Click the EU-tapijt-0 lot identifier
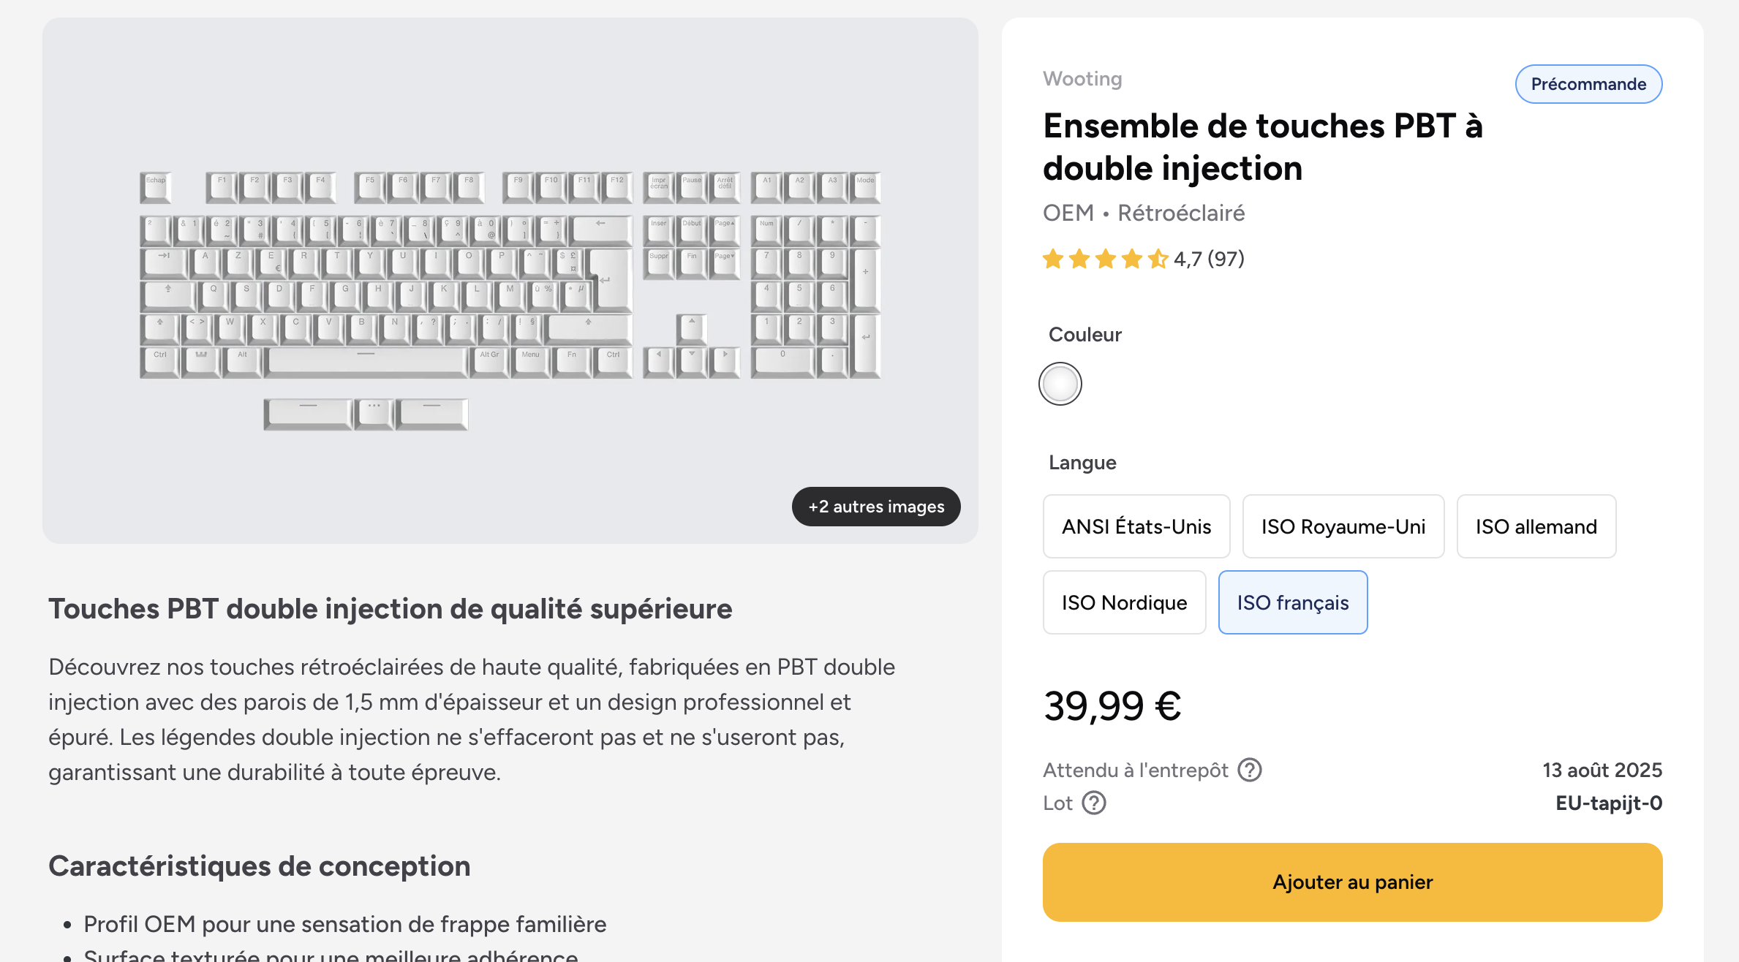This screenshot has width=1739, height=962. [x=1609, y=803]
